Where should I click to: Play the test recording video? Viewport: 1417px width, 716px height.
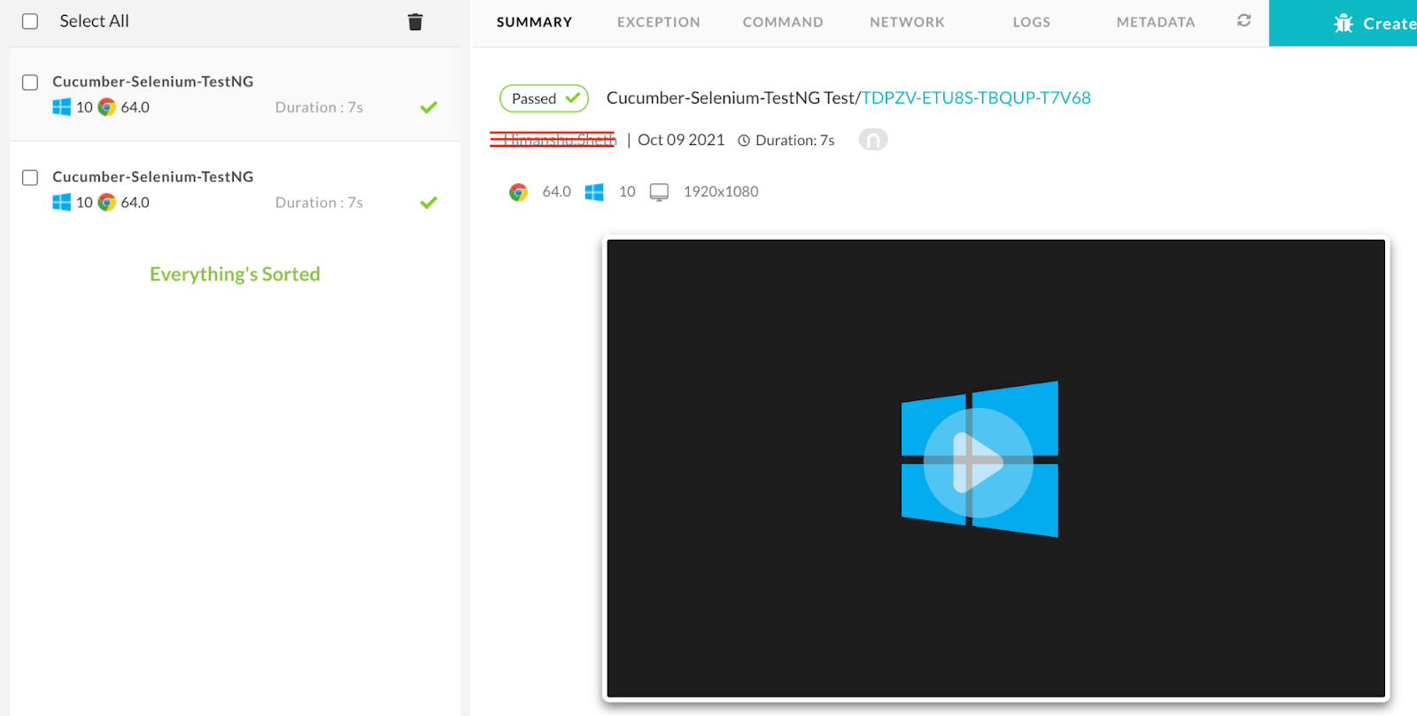(979, 463)
